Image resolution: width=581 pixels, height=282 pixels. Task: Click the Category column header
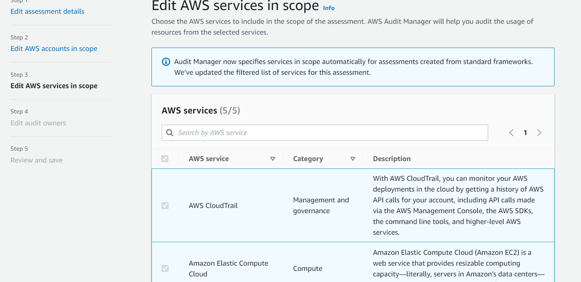pyautogui.click(x=308, y=159)
